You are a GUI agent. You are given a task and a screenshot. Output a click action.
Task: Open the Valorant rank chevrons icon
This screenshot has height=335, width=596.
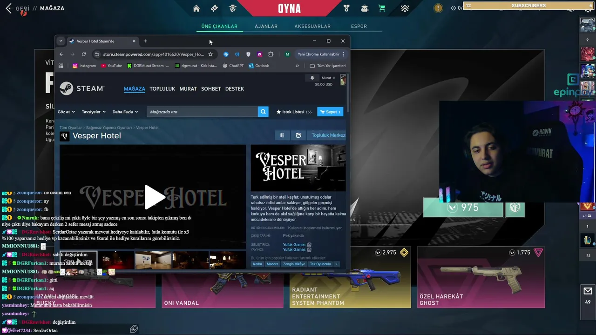(x=405, y=8)
